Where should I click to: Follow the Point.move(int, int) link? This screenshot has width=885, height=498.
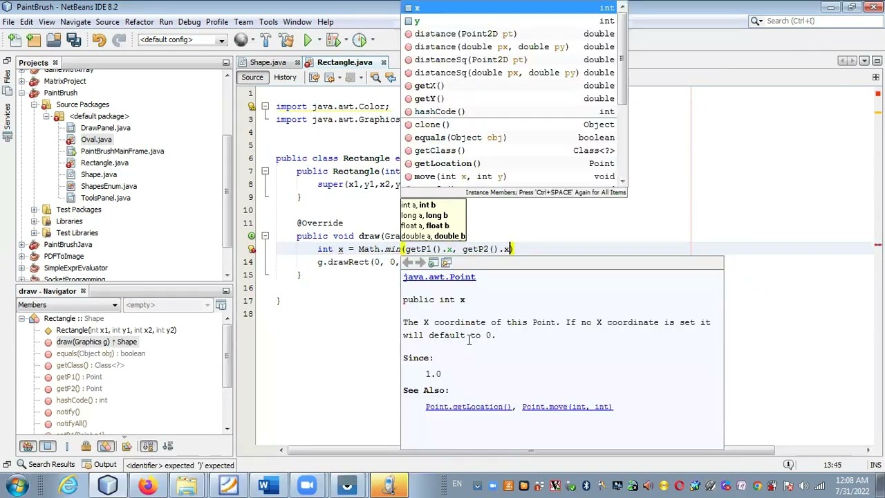(x=567, y=407)
